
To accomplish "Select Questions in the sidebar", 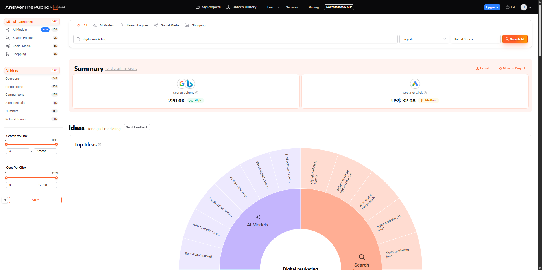I will [x=32, y=79].
